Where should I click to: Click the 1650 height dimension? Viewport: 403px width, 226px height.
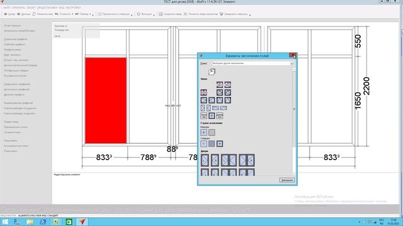pyautogui.click(x=358, y=101)
